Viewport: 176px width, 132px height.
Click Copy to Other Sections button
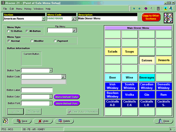151,17
